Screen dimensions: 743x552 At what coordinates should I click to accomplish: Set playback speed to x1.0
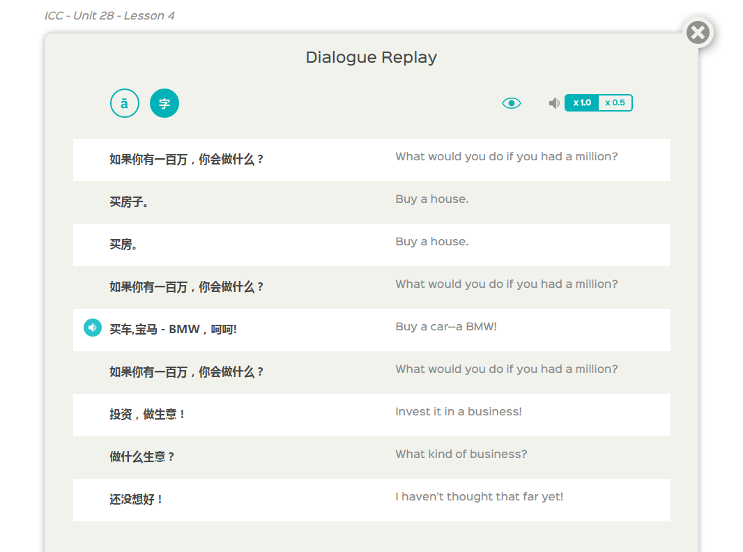(x=582, y=103)
